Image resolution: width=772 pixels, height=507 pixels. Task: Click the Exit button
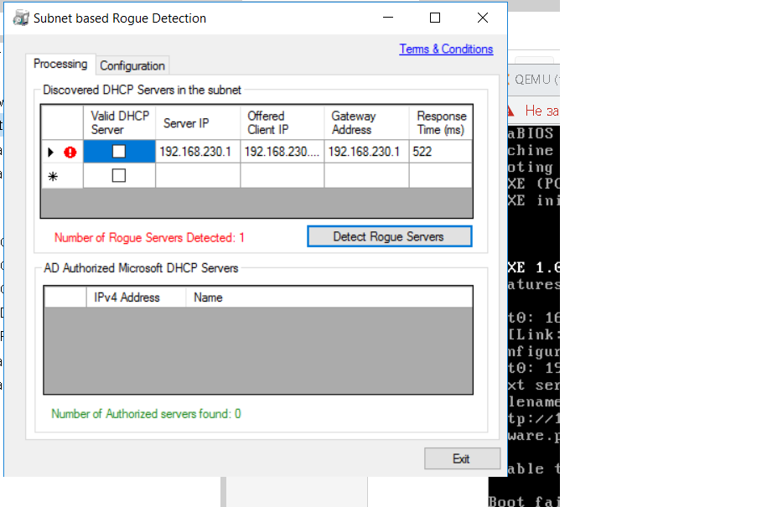[x=462, y=458]
